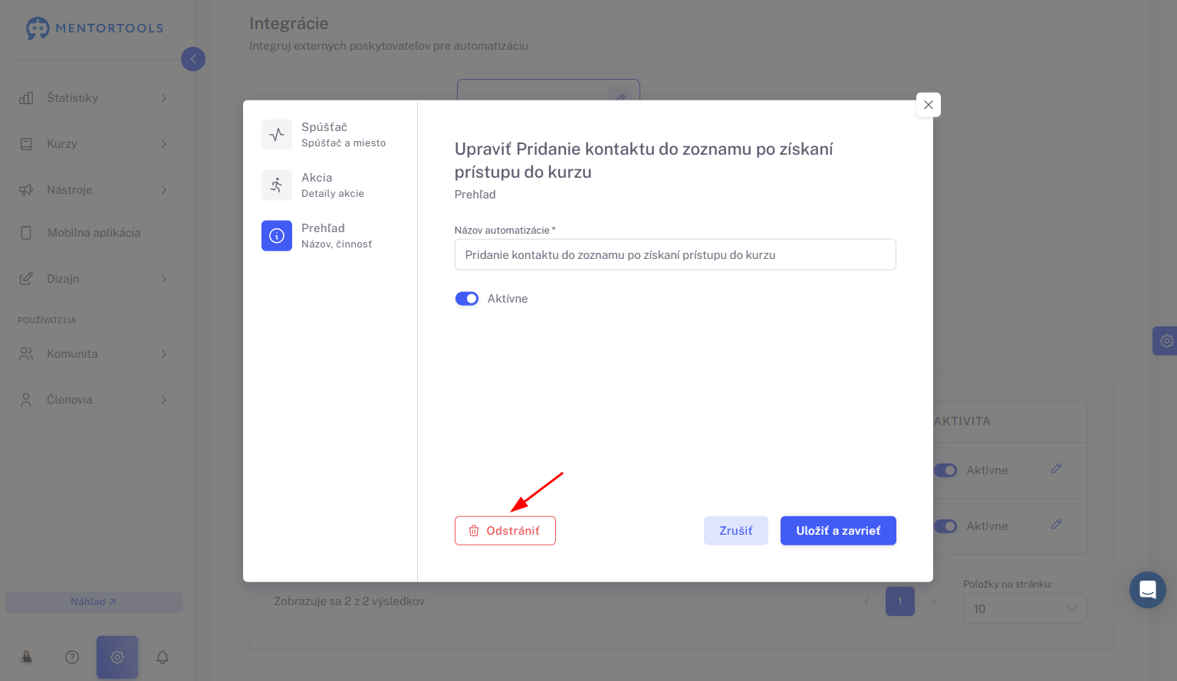Image resolution: width=1177 pixels, height=681 pixels.
Task: Open the chat support bubble
Action: pos(1148,590)
